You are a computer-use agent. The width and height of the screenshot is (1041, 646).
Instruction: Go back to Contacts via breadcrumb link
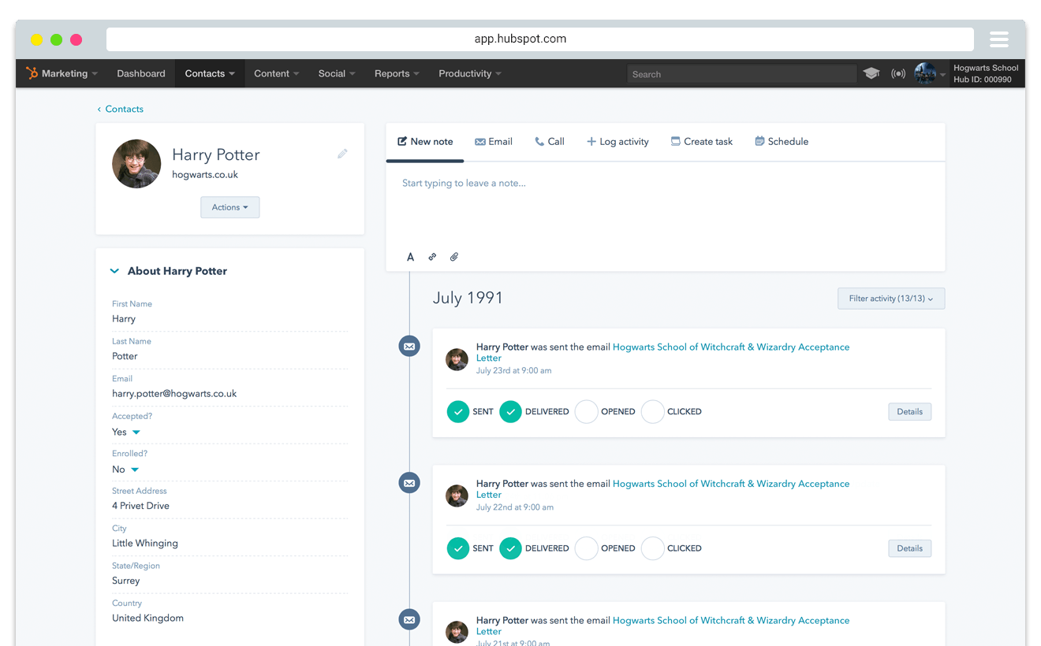coord(121,109)
